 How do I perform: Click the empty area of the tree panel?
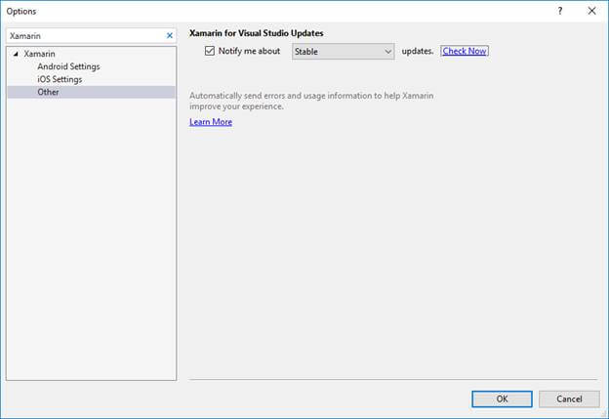point(91,244)
